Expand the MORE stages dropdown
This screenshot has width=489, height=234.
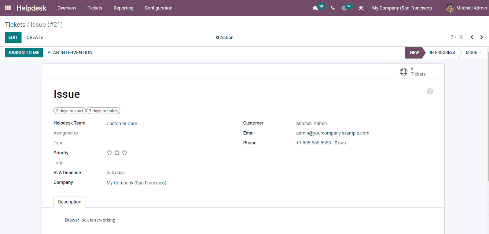click(x=473, y=53)
